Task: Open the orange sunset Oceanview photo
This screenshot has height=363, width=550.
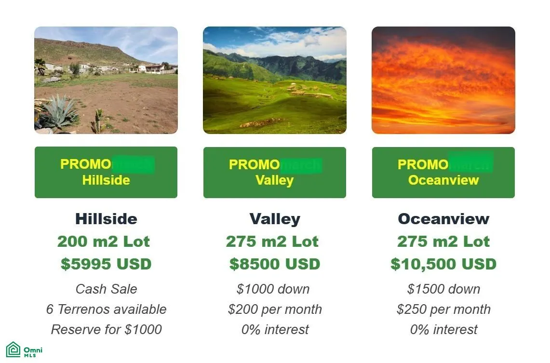Action: [x=443, y=80]
